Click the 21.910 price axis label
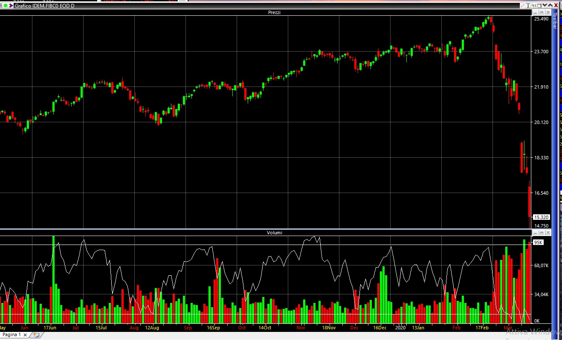 pyautogui.click(x=541, y=87)
